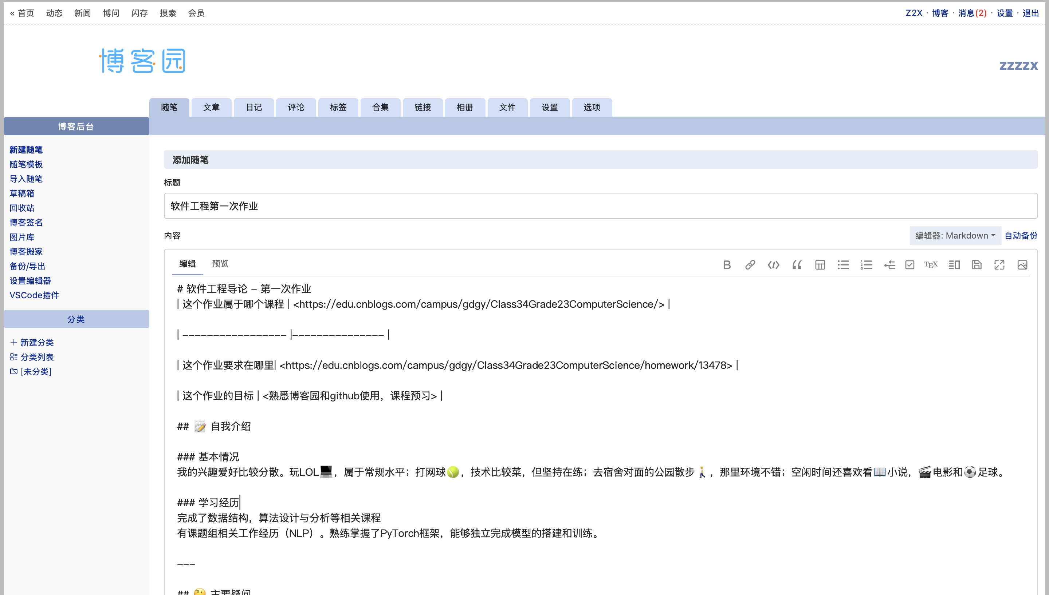This screenshot has height=595, width=1049.
Task: Toggle bold formatting in the editor
Action: [727, 265]
